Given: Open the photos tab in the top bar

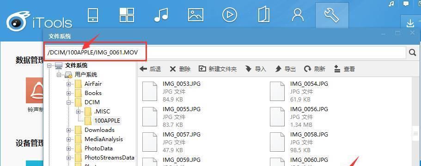Looking at the screenshot, I should click(x=196, y=15).
